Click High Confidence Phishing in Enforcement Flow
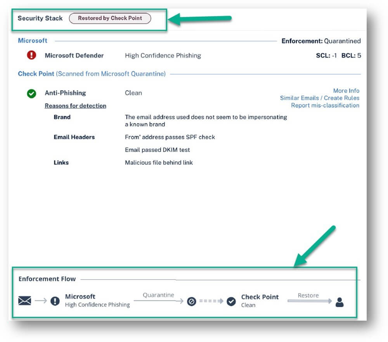Image resolution: width=388 pixels, height=342 pixels. point(97,305)
